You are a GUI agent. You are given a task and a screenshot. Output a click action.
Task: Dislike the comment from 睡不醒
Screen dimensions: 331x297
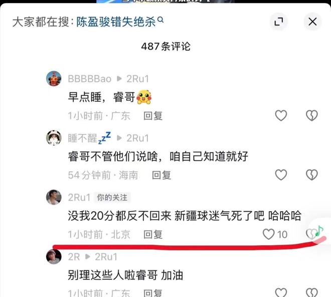[x=312, y=175]
